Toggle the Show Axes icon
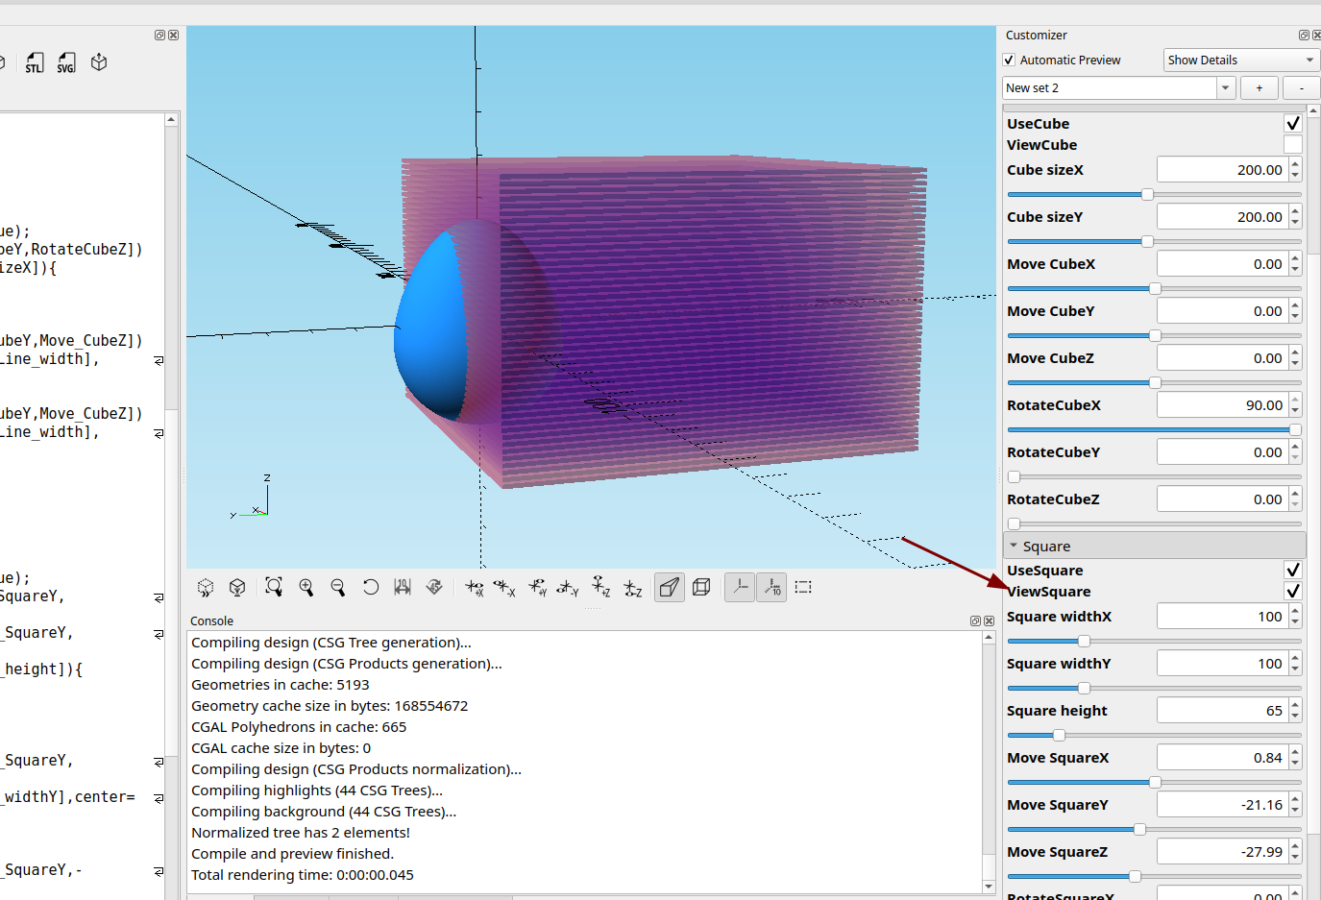1321x900 pixels. [740, 587]
